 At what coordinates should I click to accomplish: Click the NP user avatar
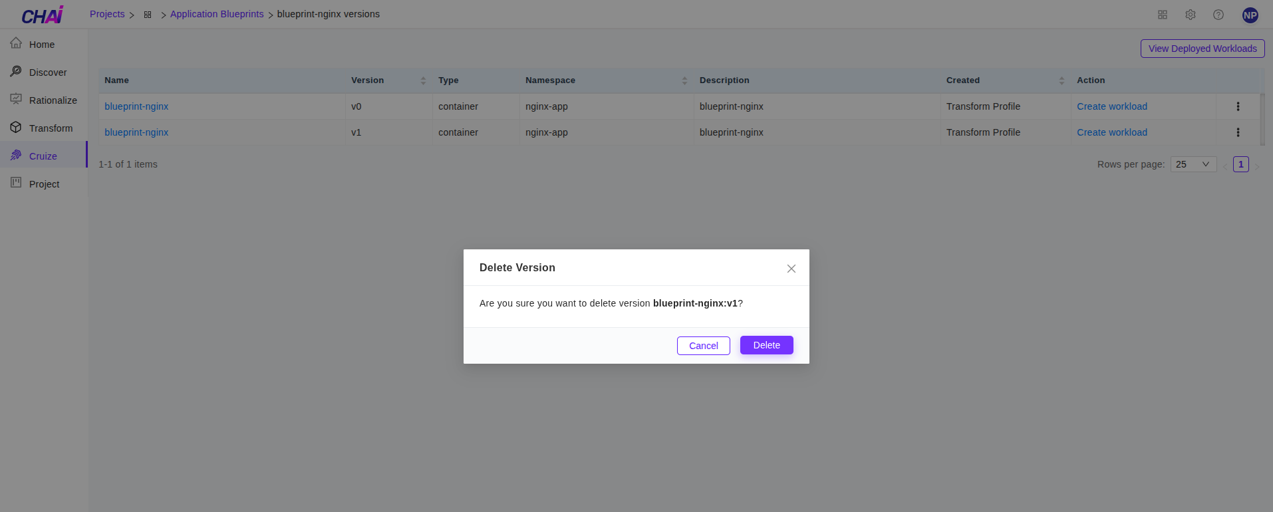(x=1250, y=15)
